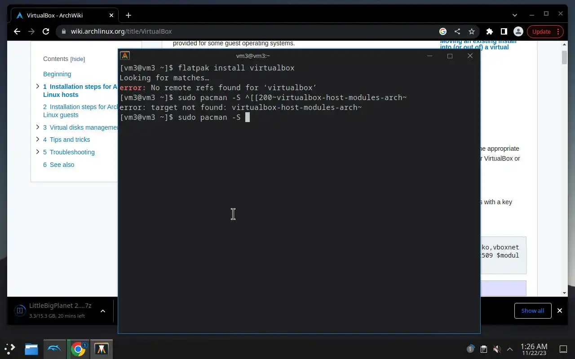The width and height of the screenshot is (575, 359).
Task: Open the notifications tray icon
Action: [x=470, y=349]
